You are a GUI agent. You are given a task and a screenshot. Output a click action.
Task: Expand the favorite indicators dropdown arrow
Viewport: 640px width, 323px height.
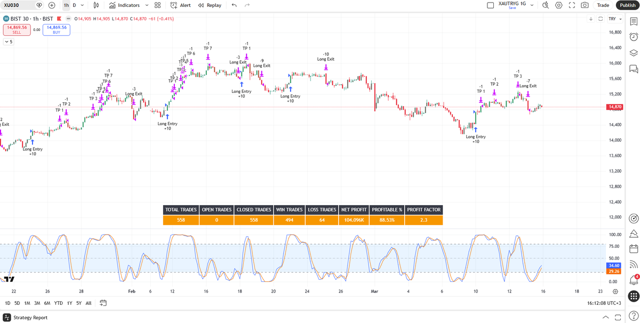tap(146, 5)
